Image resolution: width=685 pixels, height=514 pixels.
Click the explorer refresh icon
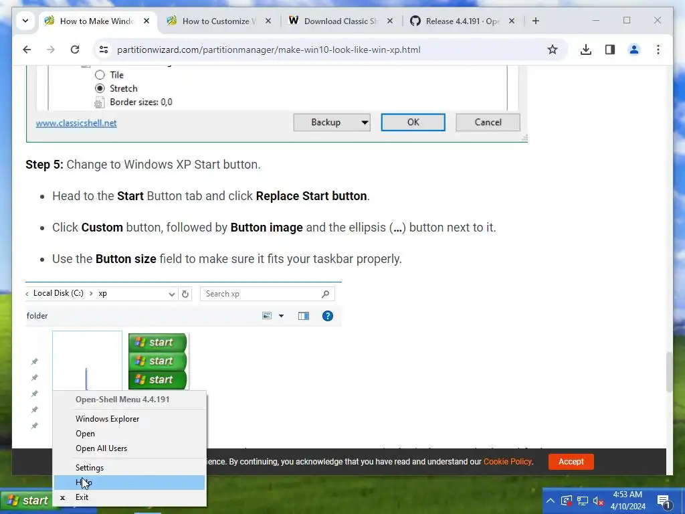tap(185, 294)
